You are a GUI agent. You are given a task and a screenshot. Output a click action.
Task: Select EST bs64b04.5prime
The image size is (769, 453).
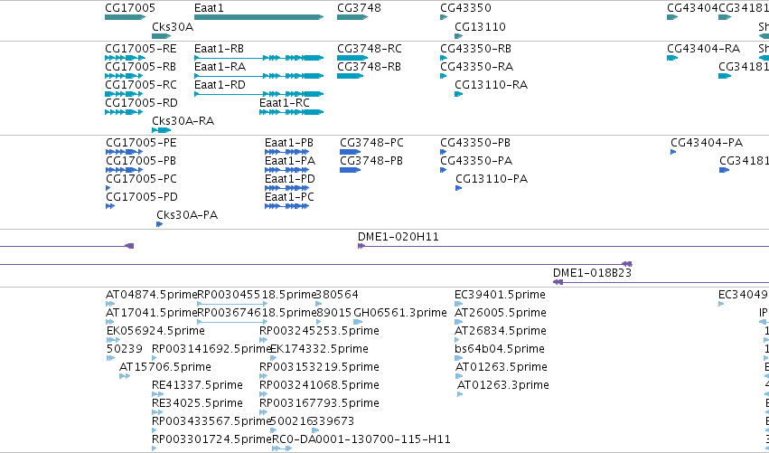[458, 358]
